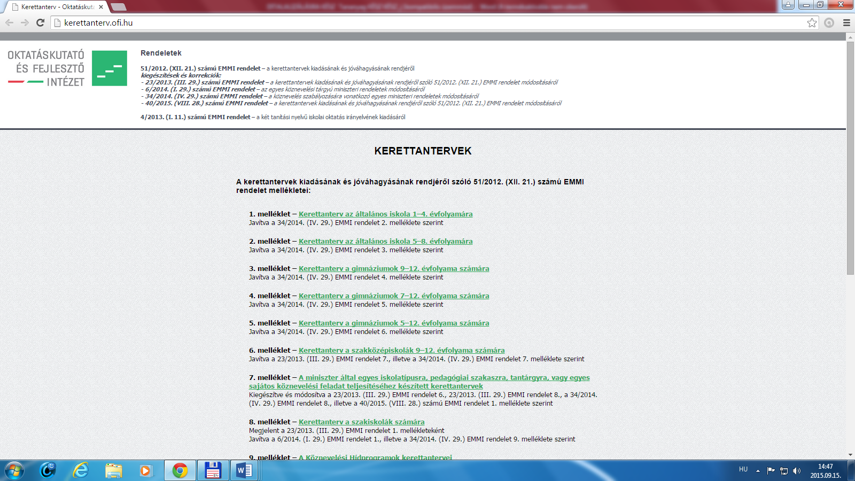The width and height of the screenshot is (855, 481).
Task: Click the 4/2013. (I. 11.) számú EMMI rendelet text
Action: [196, 117]
